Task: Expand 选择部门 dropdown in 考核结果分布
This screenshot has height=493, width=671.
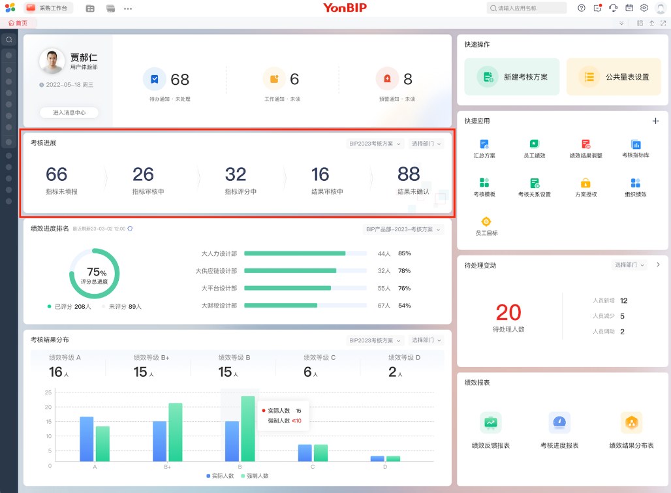Action: (426, 341)
